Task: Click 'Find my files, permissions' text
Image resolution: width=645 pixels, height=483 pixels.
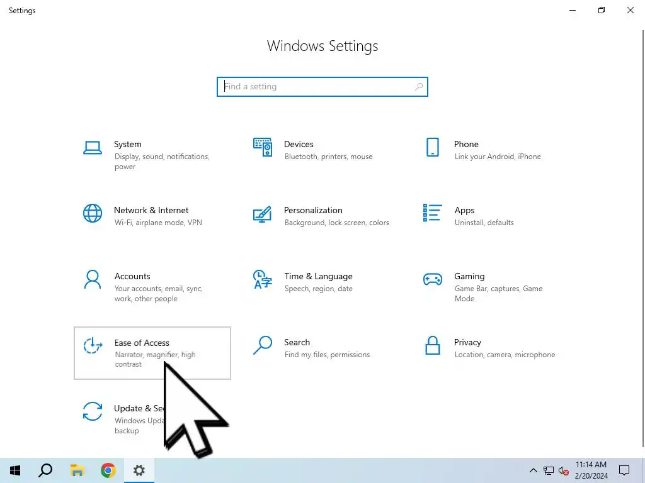Action: 327,355
